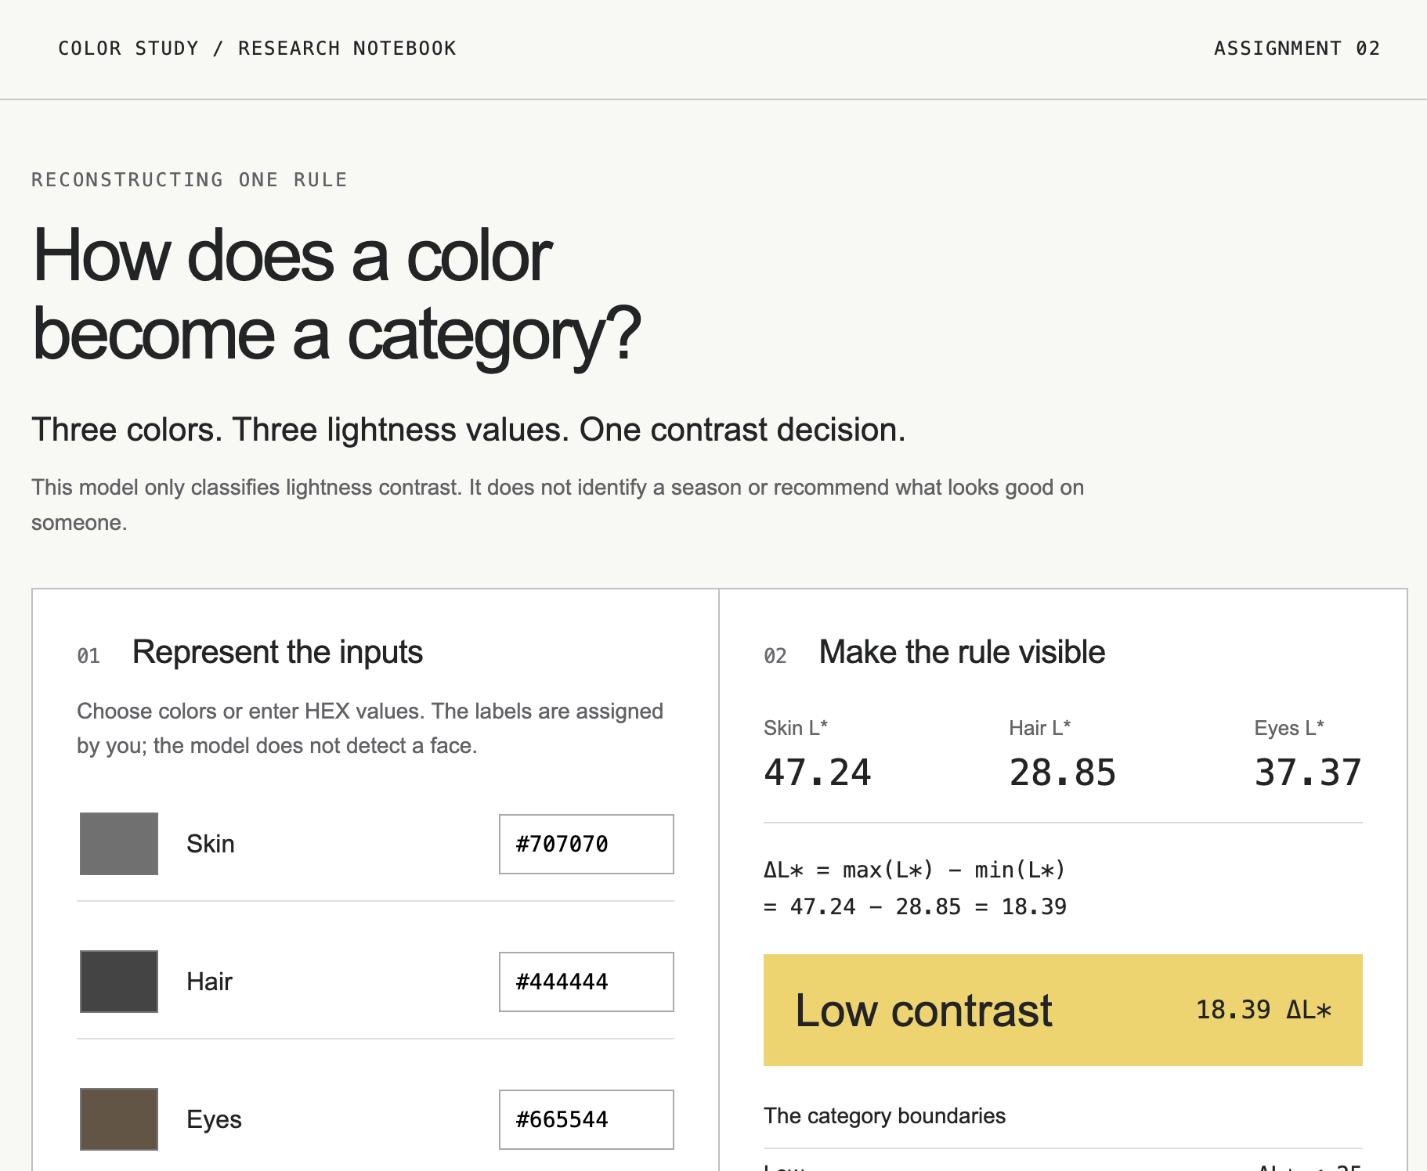Click the 'Eyes' row label
The width and height of the screenshot is (1427, 1171).
point(214,1119)
